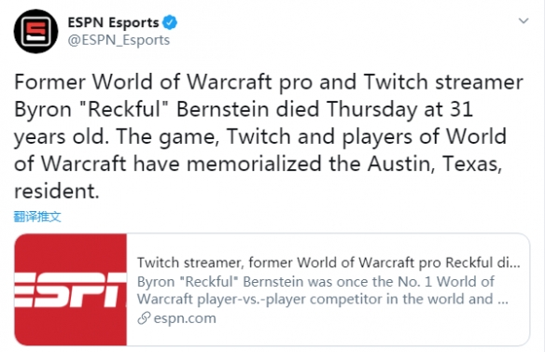The height and width of the screenshot is (352, 545).
Task: Click the word 'resident.' ending the tweet
Action: pyautogui.click(x=57, y=191)
